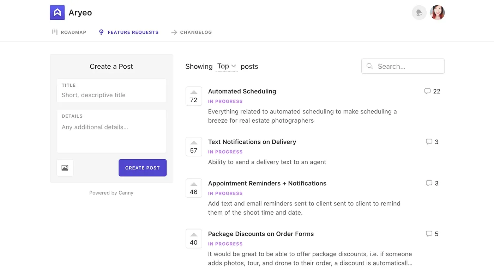Upvote the Automated Scheduling post
Image resolution: width=494 pixels, height=277 pixels.
[194, 96]
